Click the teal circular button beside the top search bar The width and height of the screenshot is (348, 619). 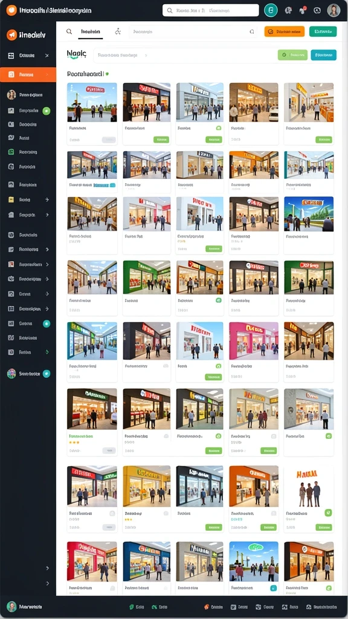[x=271, y=11]
